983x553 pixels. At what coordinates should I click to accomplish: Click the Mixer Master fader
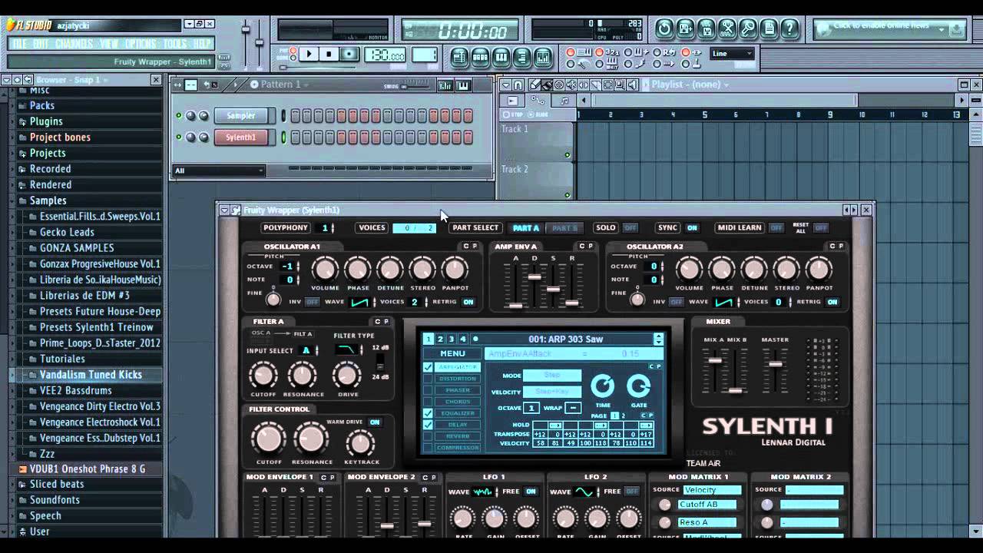[x=776, y=363]
